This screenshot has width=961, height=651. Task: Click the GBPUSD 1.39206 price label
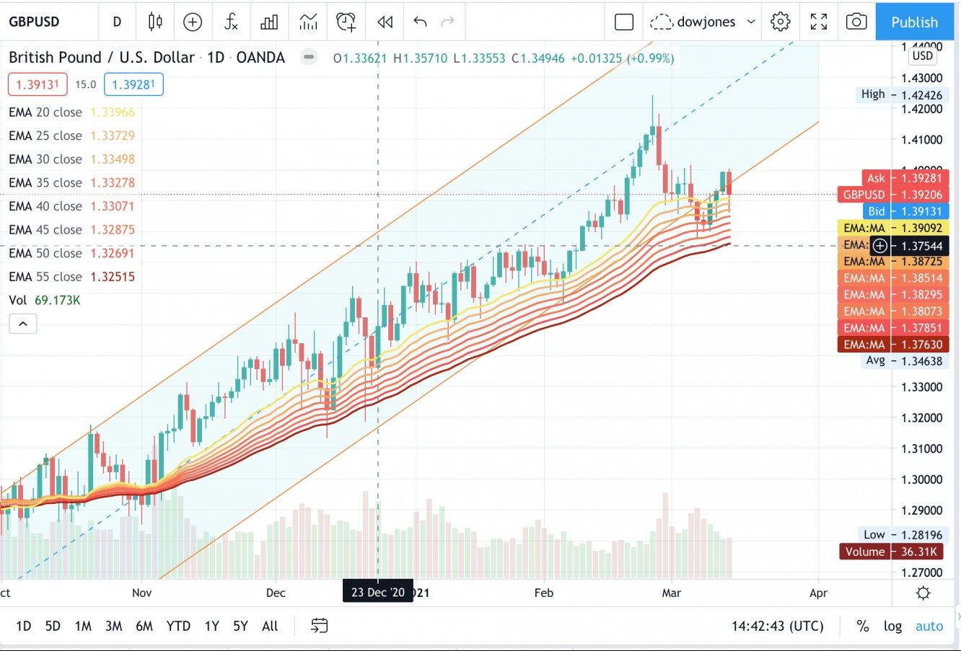(x=893, y=195)
